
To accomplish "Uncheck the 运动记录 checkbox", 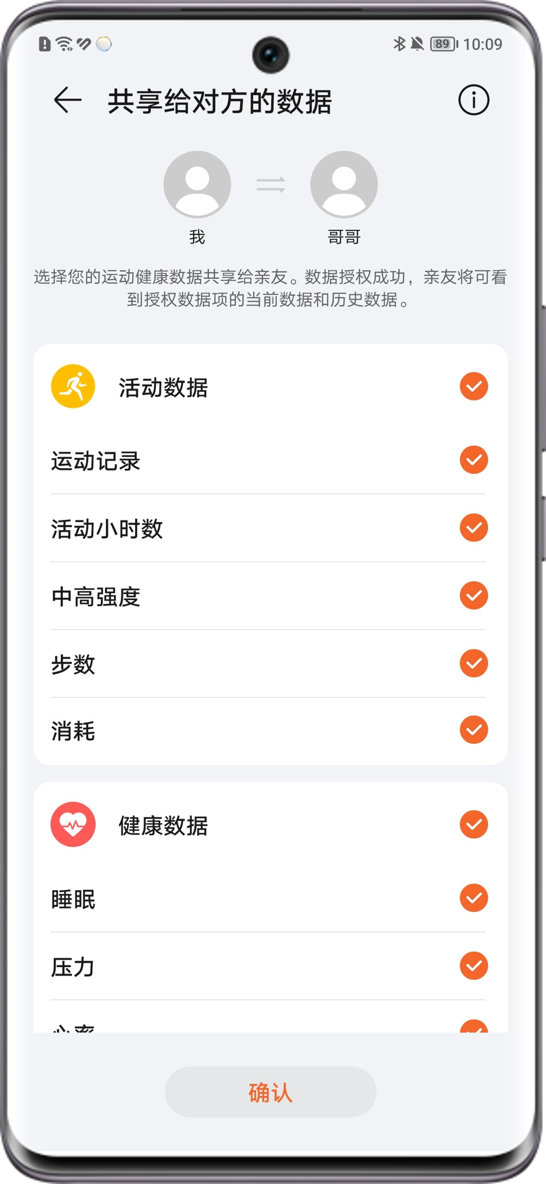I will pyautogui.click(x=473, y=460).
